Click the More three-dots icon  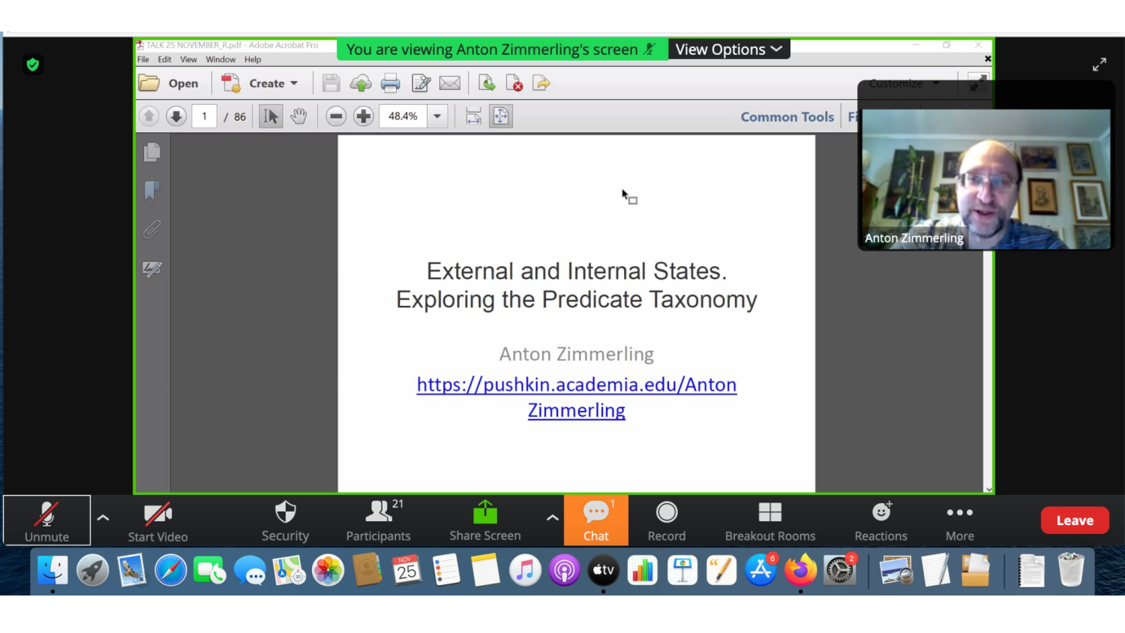(x=959, y=513)
